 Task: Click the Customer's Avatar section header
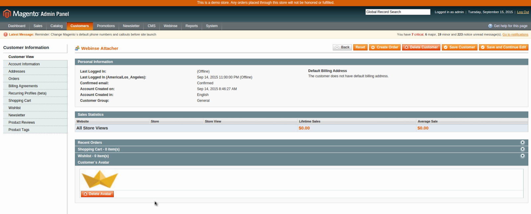[x=301, y=162]
